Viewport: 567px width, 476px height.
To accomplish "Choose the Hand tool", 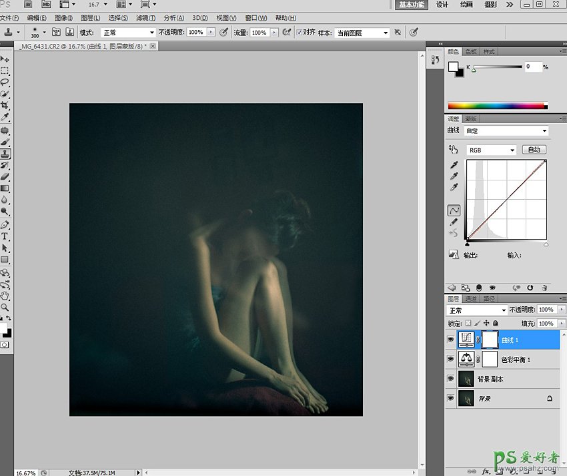I will [x=5, y=296].
